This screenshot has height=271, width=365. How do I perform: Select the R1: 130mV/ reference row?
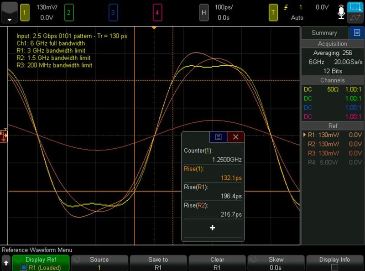click(x=333, y=135)
